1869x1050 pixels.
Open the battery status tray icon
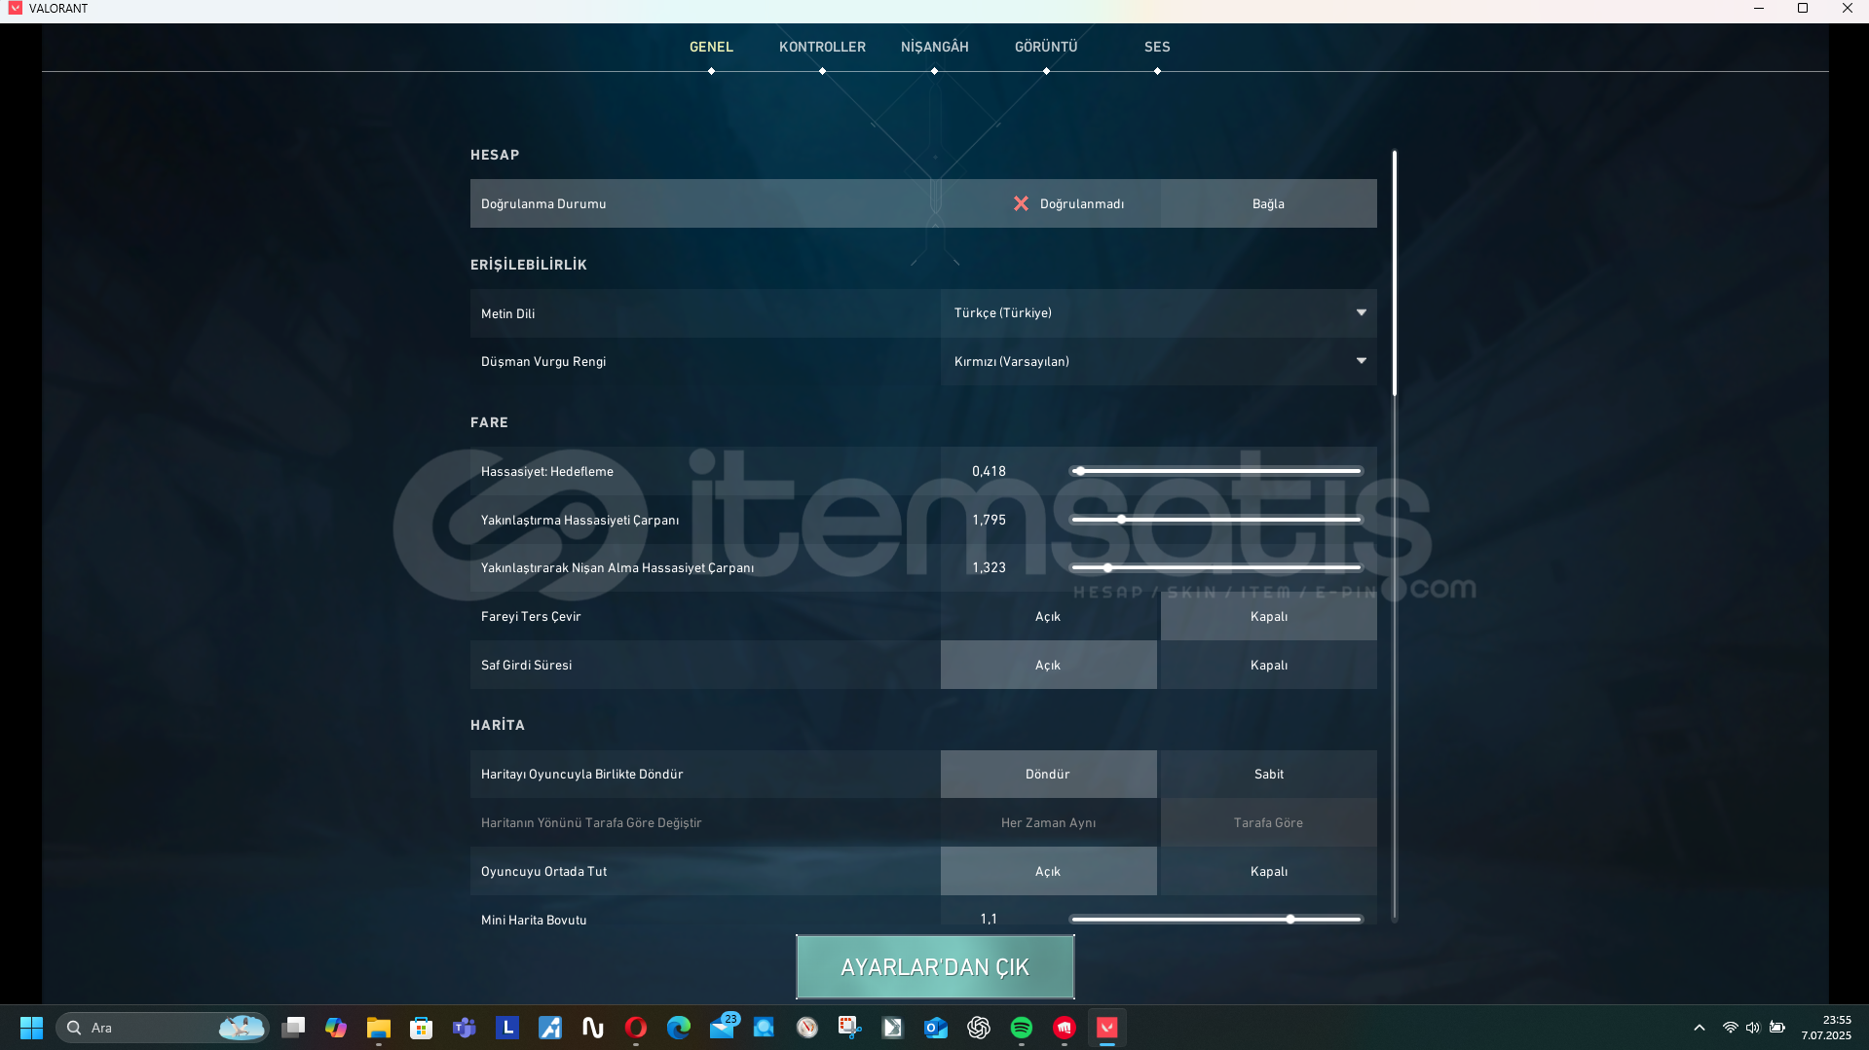click(x=1777, y=1028)
